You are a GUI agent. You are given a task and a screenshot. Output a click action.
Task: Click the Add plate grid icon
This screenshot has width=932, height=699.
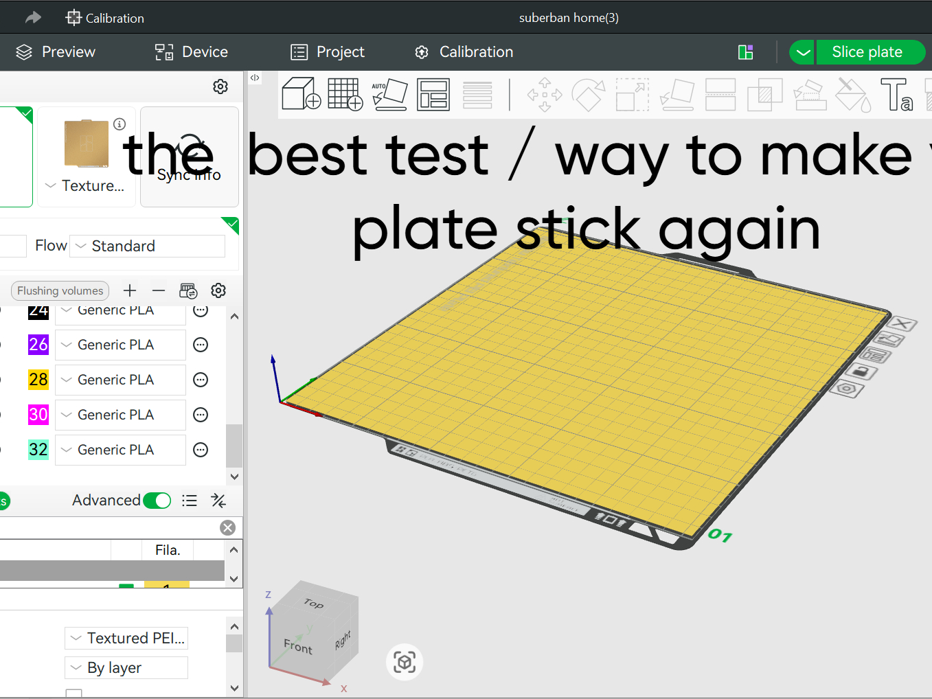point(345,94)
